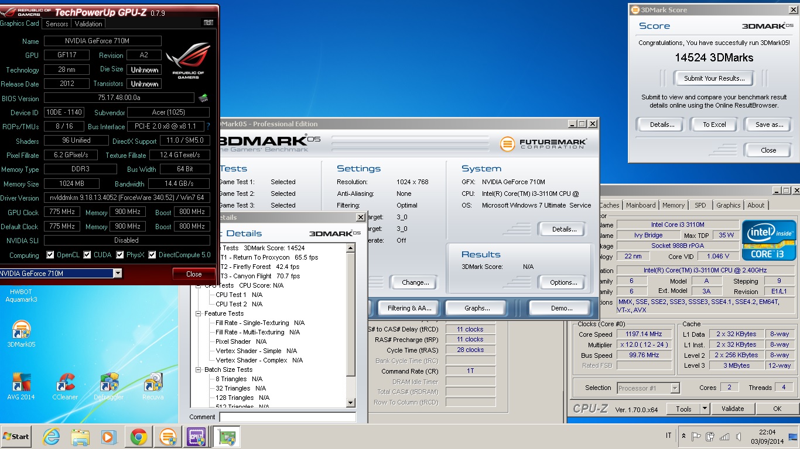Click scroll up arrow in Result Details

point(351,248)
